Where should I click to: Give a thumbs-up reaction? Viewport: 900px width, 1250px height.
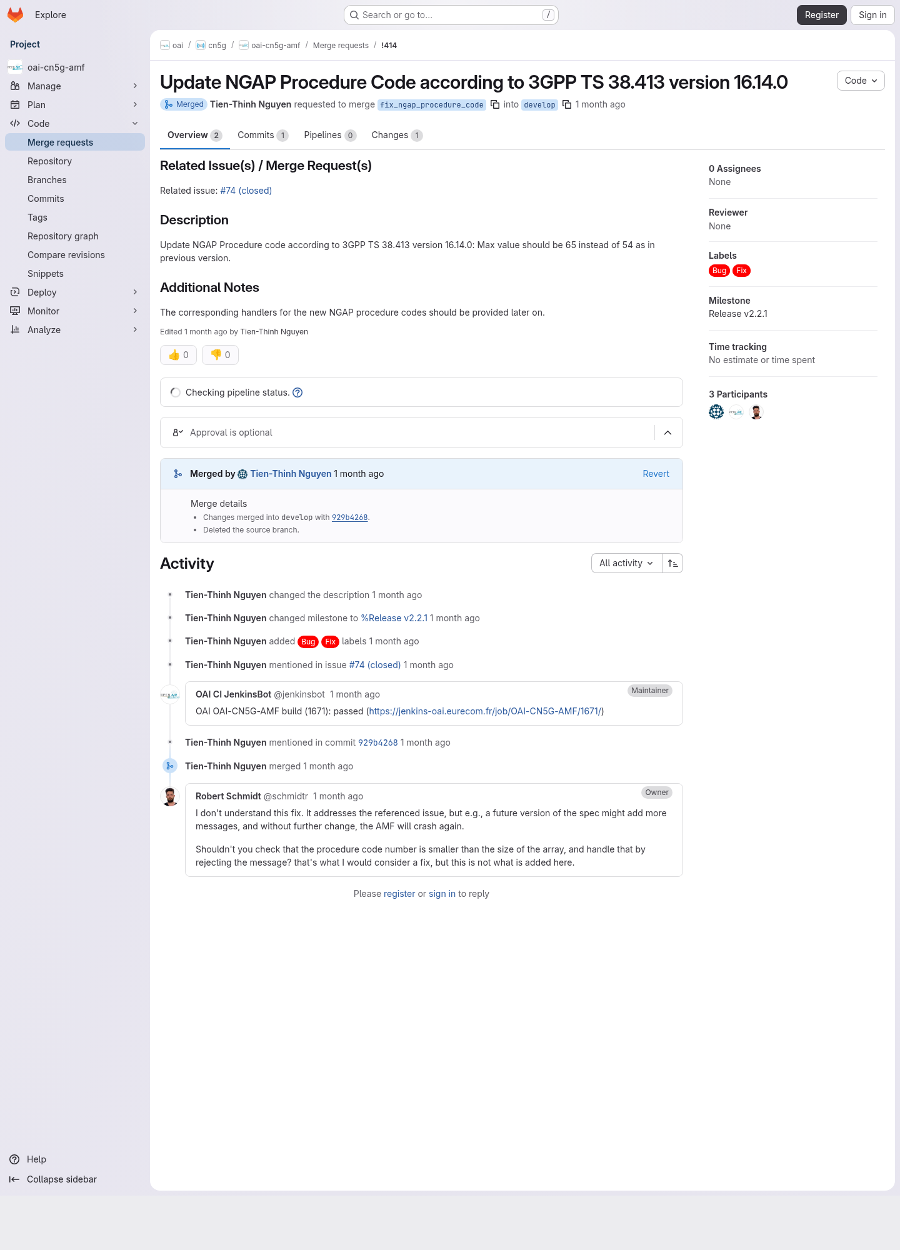coord(179,355)
